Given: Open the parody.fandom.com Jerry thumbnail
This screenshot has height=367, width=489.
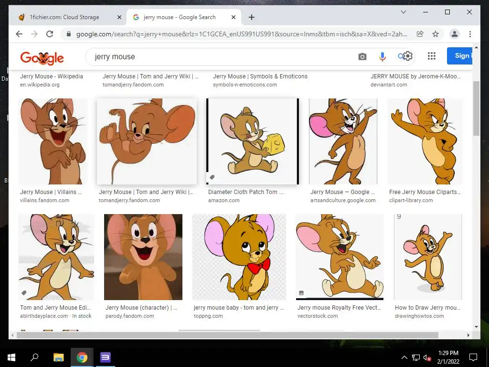Looking at the screenshot, I should tap(143, 257).
